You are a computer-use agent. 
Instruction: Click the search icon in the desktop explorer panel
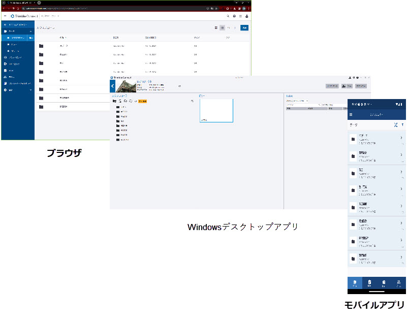192,101
